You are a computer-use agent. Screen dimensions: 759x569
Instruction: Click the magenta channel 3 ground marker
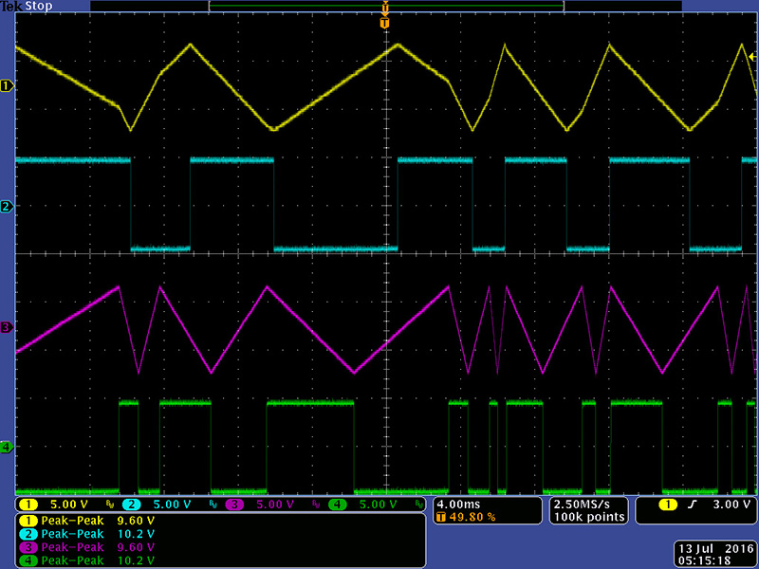point(7,327)
